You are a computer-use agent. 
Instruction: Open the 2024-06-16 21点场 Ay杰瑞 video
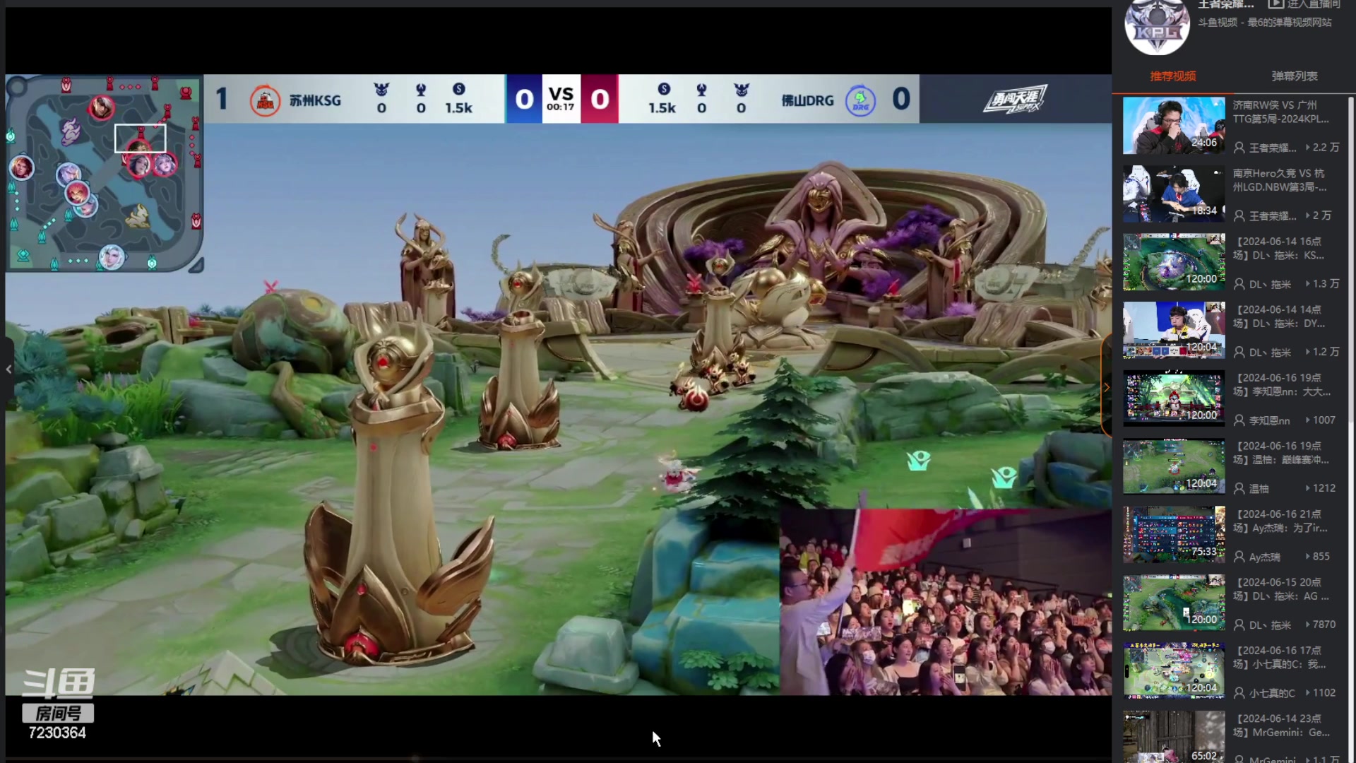[x=1280, y=521]
